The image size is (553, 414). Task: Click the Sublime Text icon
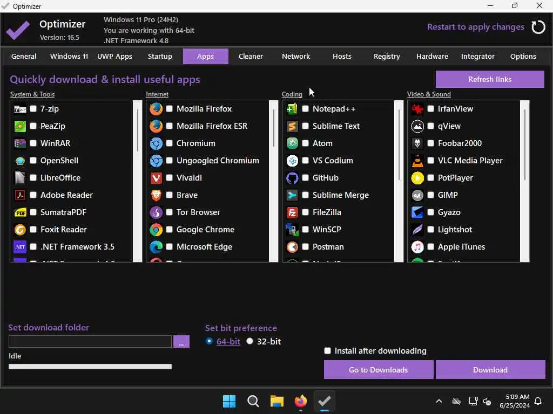click(292, 126)
